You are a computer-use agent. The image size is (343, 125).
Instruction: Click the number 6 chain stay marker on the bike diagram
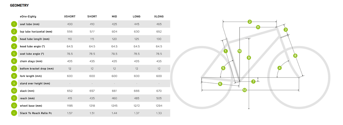coord(220,84)
